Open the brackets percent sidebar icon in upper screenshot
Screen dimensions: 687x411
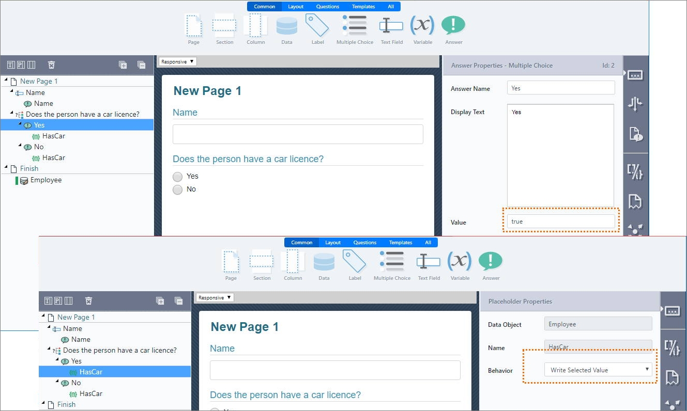tap(635, 171)
